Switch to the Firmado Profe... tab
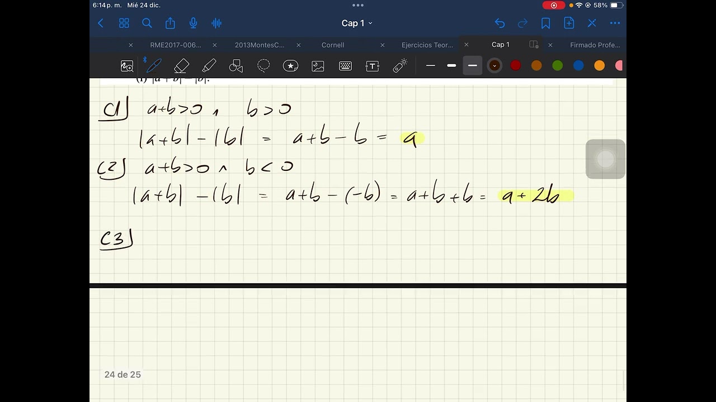 click(595, 45)
